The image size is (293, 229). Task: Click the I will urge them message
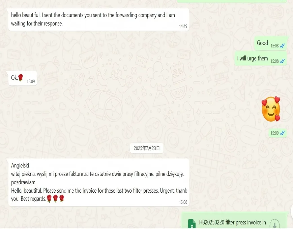(261, 59)
